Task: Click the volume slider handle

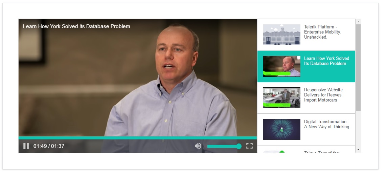Action: [239, 146]
